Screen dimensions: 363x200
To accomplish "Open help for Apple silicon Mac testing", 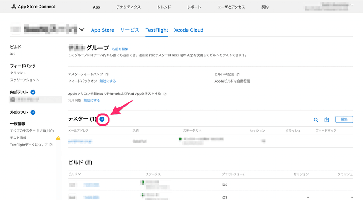I will [x=165, y=94].
